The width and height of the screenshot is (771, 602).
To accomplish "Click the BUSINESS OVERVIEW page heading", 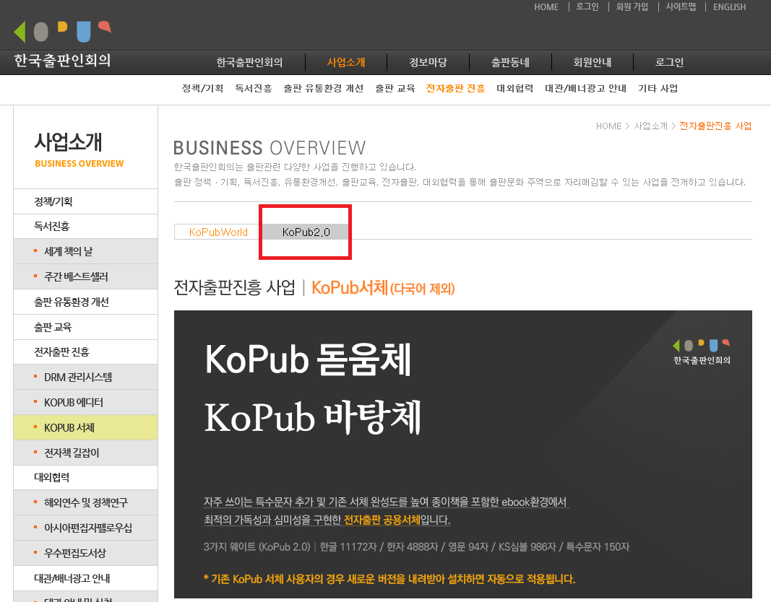I will 270,148.
